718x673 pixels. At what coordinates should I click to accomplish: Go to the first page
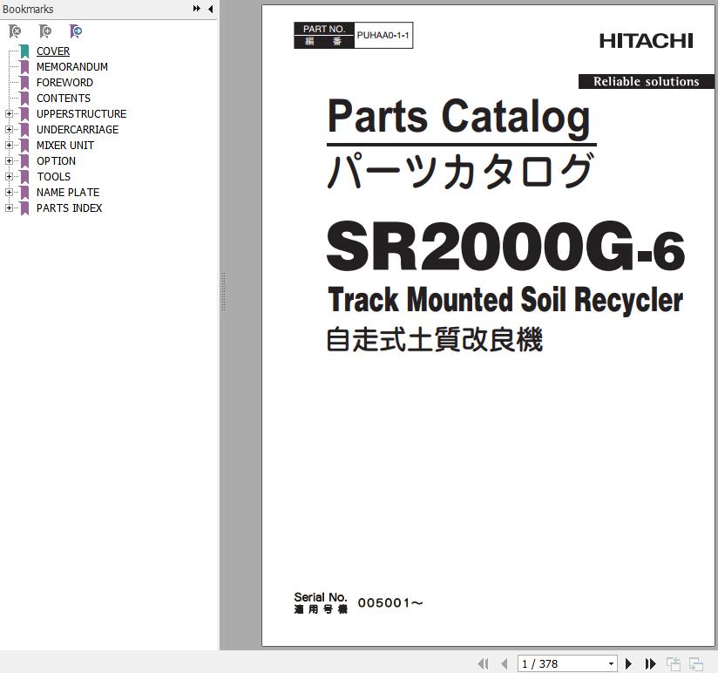point(483,663)
